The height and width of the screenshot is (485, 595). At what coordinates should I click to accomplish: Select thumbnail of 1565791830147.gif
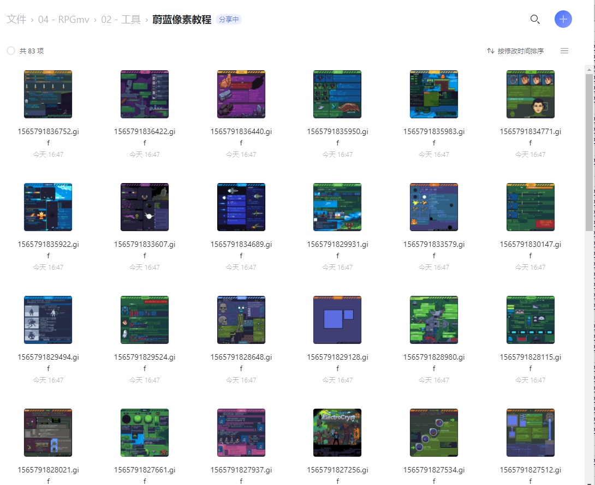click(531, 207)
